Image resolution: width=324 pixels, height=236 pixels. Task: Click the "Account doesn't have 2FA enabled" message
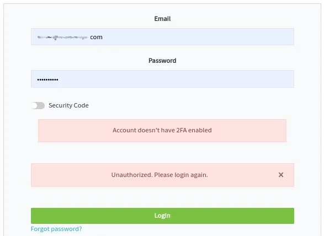[162, 130]
